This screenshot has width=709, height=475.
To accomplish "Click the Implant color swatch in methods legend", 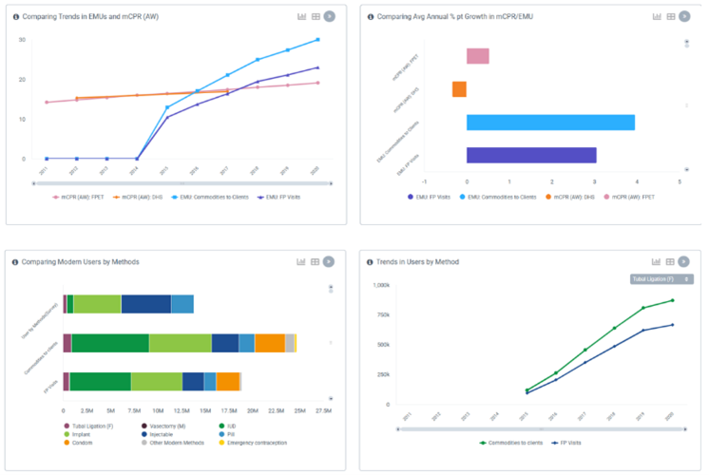I will [x=67, y=434].
